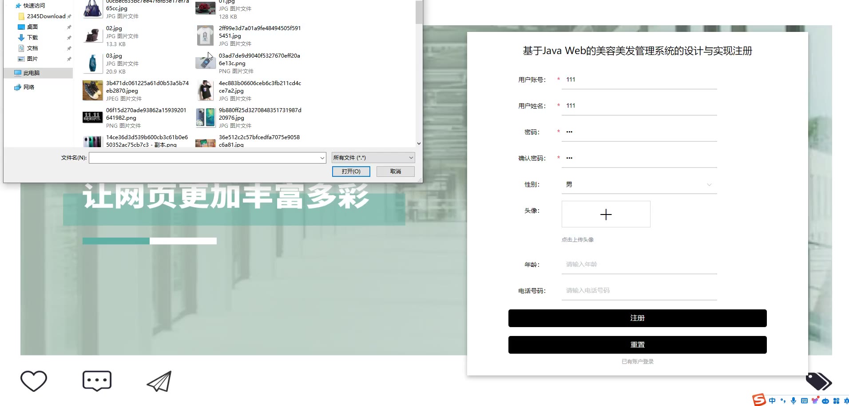Select 06f15d270ade93862a15939201641982.png file

pos(136,118)
